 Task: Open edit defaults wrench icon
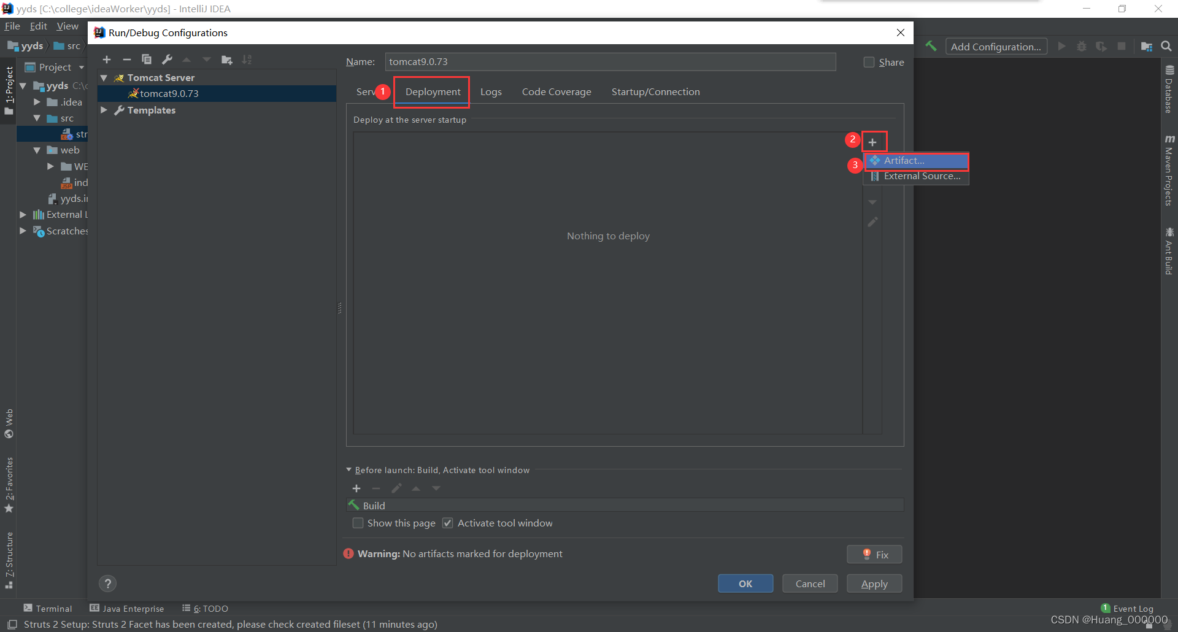pyautogui.click(x=167, y=60)
